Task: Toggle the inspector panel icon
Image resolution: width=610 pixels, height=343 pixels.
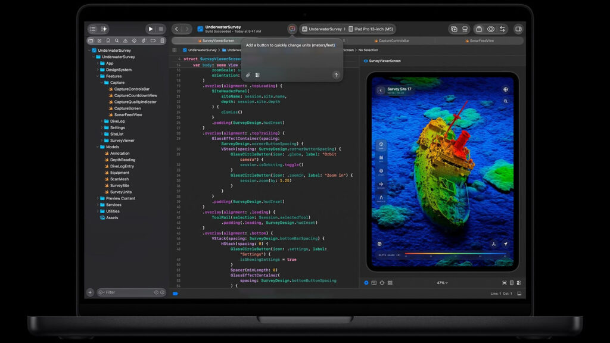Action: tap(519, 29)
